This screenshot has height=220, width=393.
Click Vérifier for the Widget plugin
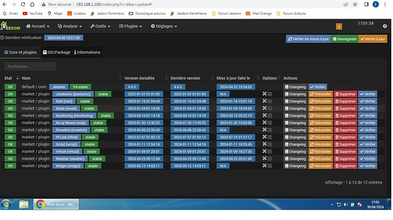pyautogui.click(x=367, y=165)
